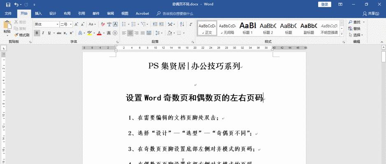
Task: Toggle bold formatting
Action: click(x=37, y=33)
